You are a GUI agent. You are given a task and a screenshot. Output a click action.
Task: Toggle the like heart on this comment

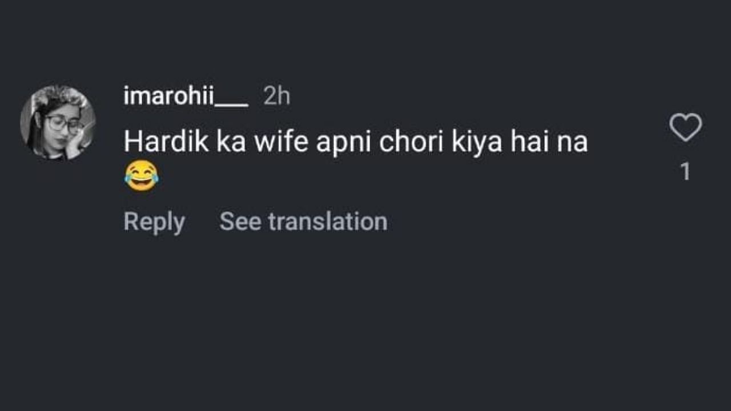[x=685, y=127]
